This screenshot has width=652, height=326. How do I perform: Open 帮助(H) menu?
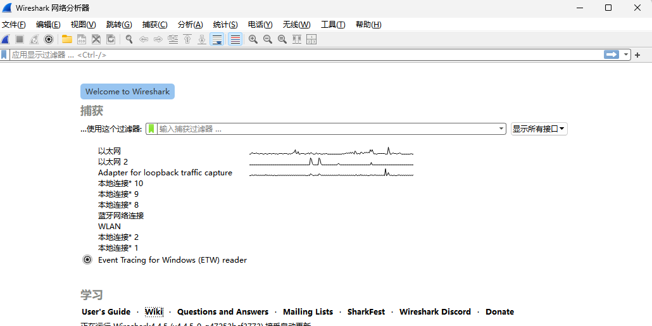tap(368, 25)
